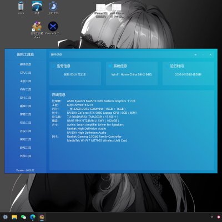
Task: Open the moon timer desktop shortcut
Action: pyautogui.click(x=53, y=8)
